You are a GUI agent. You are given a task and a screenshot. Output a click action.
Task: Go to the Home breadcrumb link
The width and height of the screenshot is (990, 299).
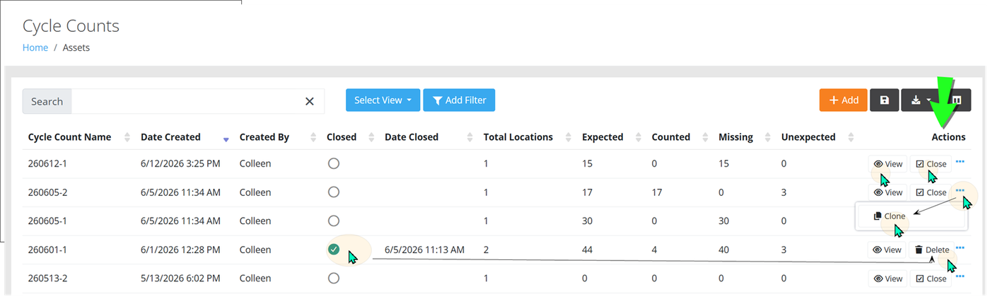(x=35, y=47)
